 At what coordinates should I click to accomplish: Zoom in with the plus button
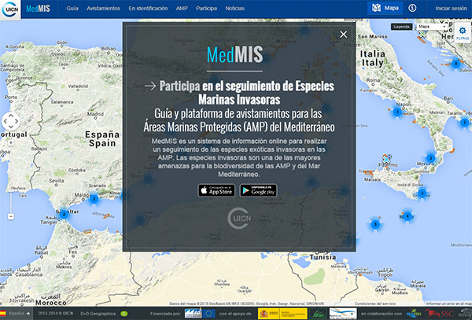click(x=11, y=143)
